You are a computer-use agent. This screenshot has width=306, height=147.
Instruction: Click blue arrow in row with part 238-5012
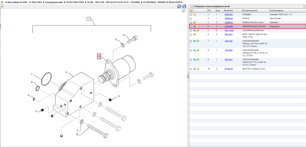(x=194, y=59)
